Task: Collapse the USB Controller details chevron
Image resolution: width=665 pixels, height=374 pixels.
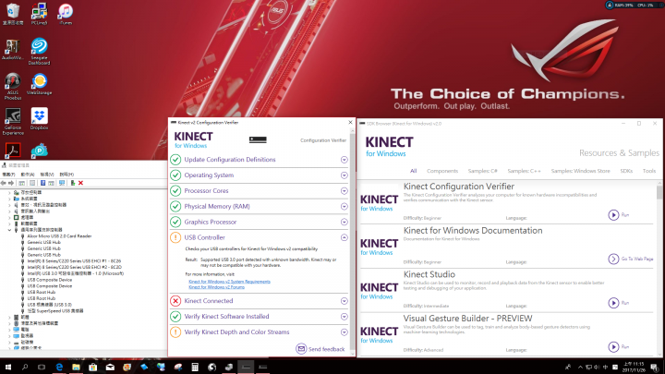Action: (344, 237)
